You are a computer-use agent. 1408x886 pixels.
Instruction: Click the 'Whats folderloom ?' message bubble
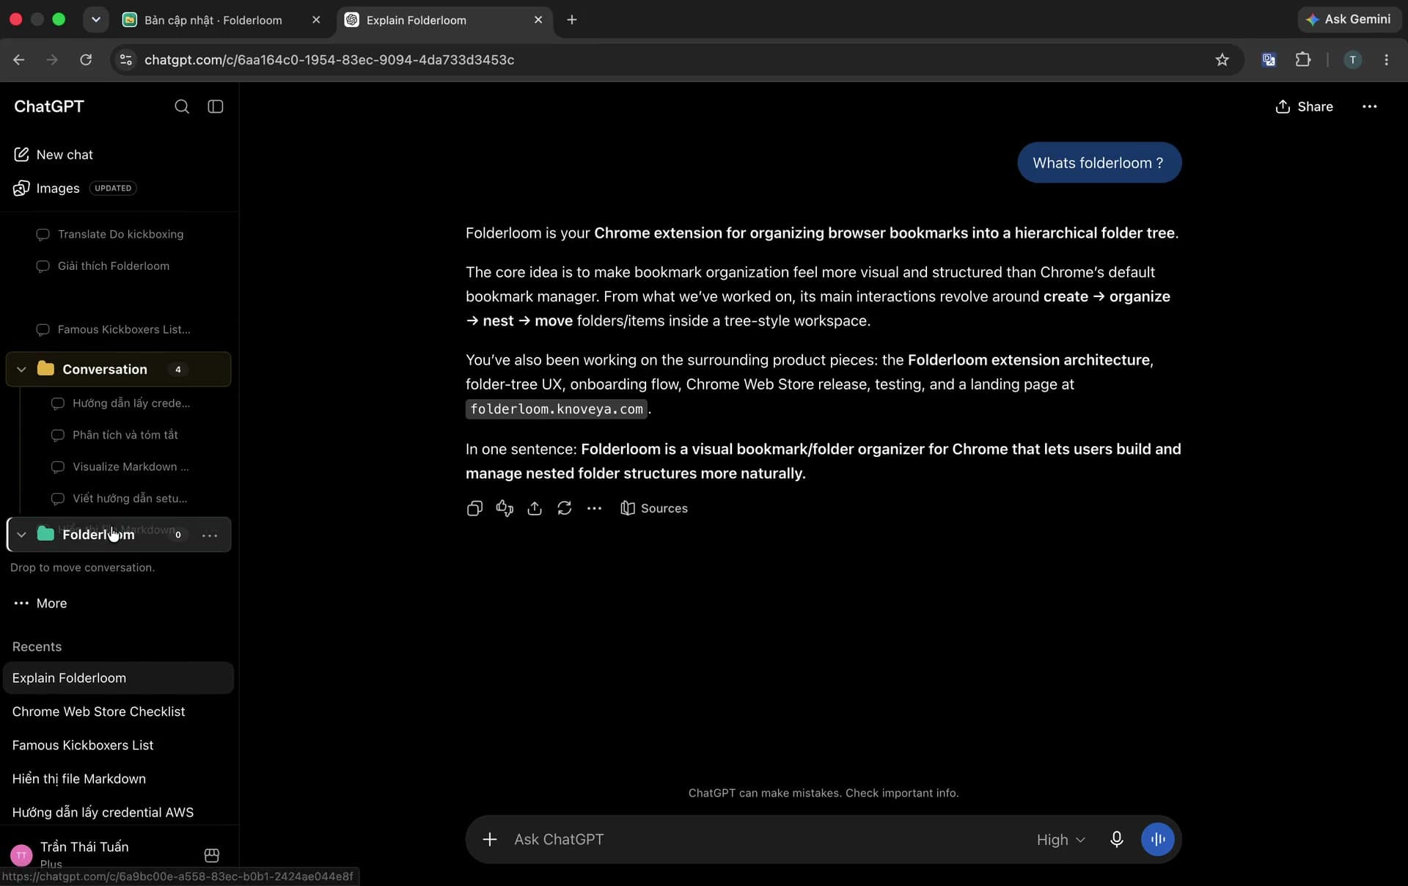tap(1099, 163)
